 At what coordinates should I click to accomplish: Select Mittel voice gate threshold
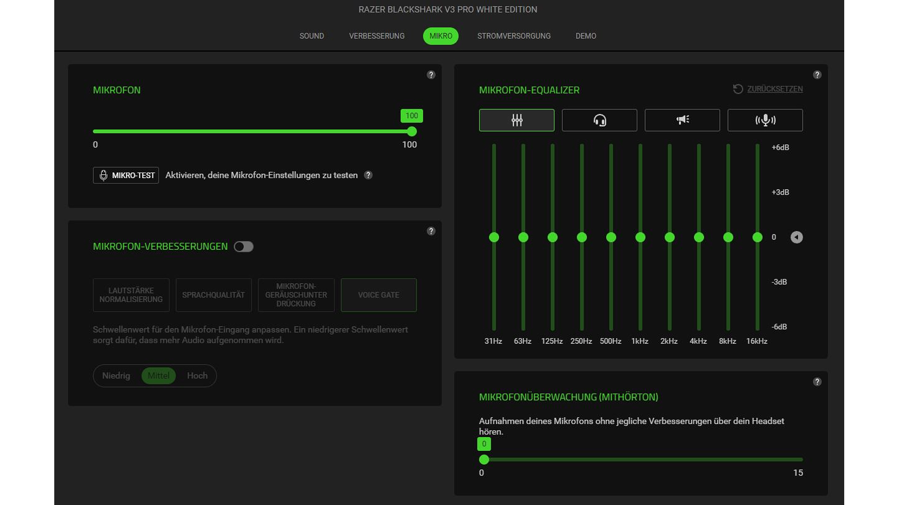click(158, 375)
